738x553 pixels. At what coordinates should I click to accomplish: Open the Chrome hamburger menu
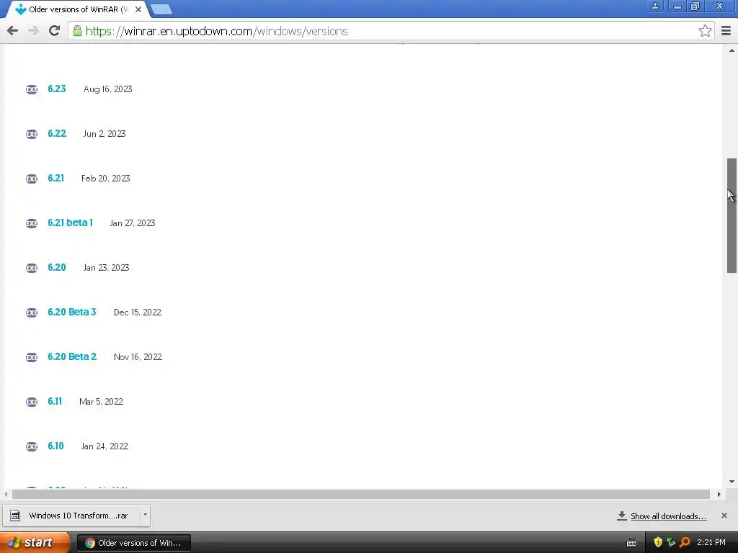coord(726,31)
